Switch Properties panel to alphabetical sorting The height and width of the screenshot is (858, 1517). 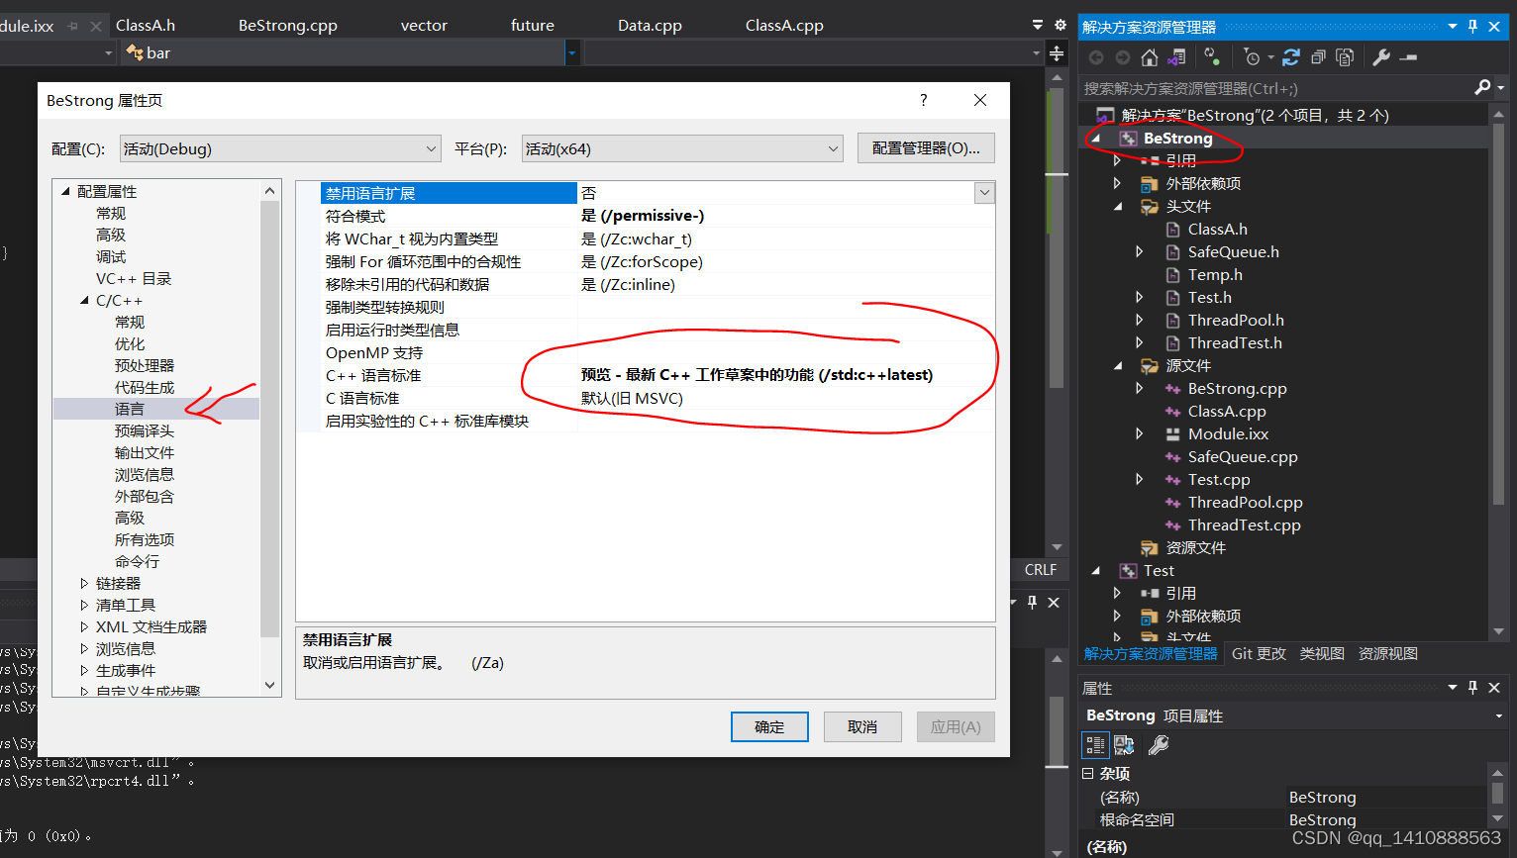[1124, 744]
